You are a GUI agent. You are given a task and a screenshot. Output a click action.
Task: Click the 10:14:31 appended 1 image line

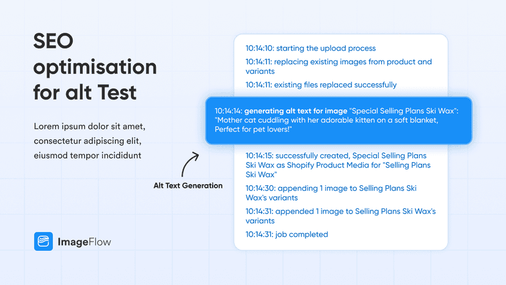click(x=340, y=216)
